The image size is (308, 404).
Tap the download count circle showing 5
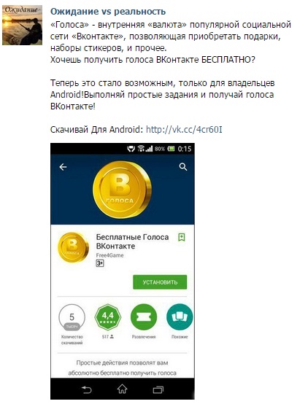point(72,317)
